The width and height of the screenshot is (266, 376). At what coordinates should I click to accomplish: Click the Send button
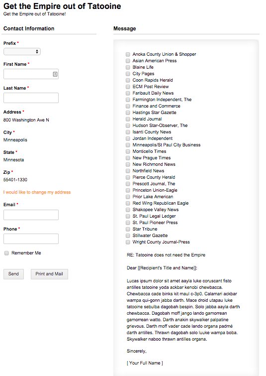13,274
